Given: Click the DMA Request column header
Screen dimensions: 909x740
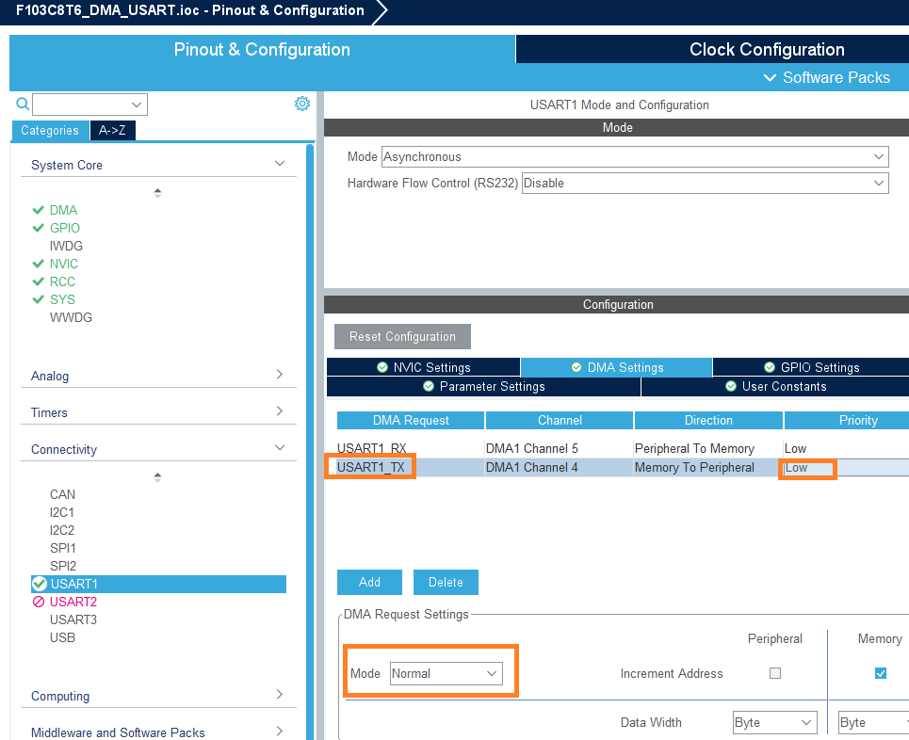Looking at the screenshot, I should tap(411, 420).
